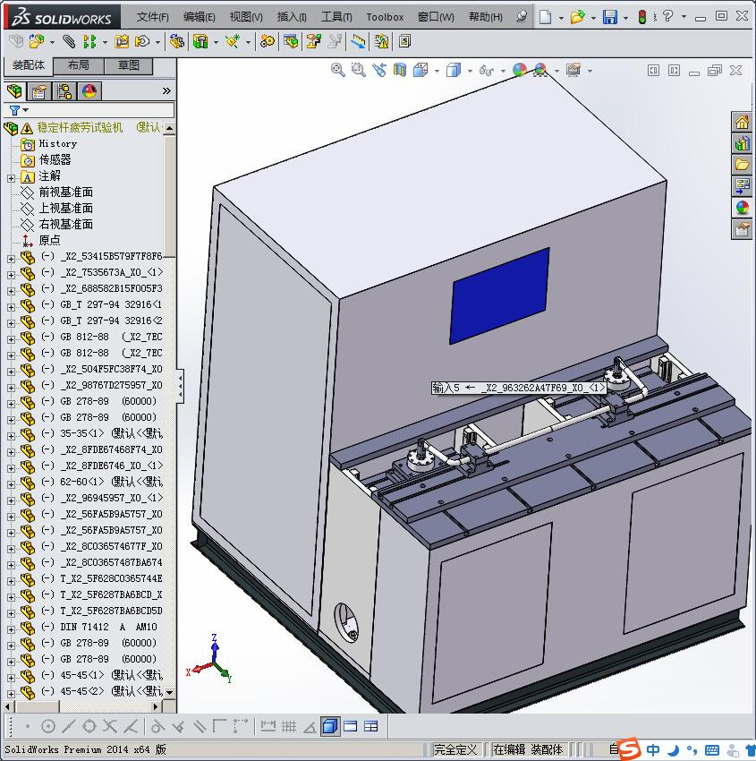Click the 完全定义 status bar entry
Image resolution: width=756 pixels, height=761 pixels.
coord(454,750)
